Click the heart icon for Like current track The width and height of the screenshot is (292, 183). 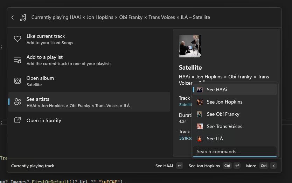[18, 39]
